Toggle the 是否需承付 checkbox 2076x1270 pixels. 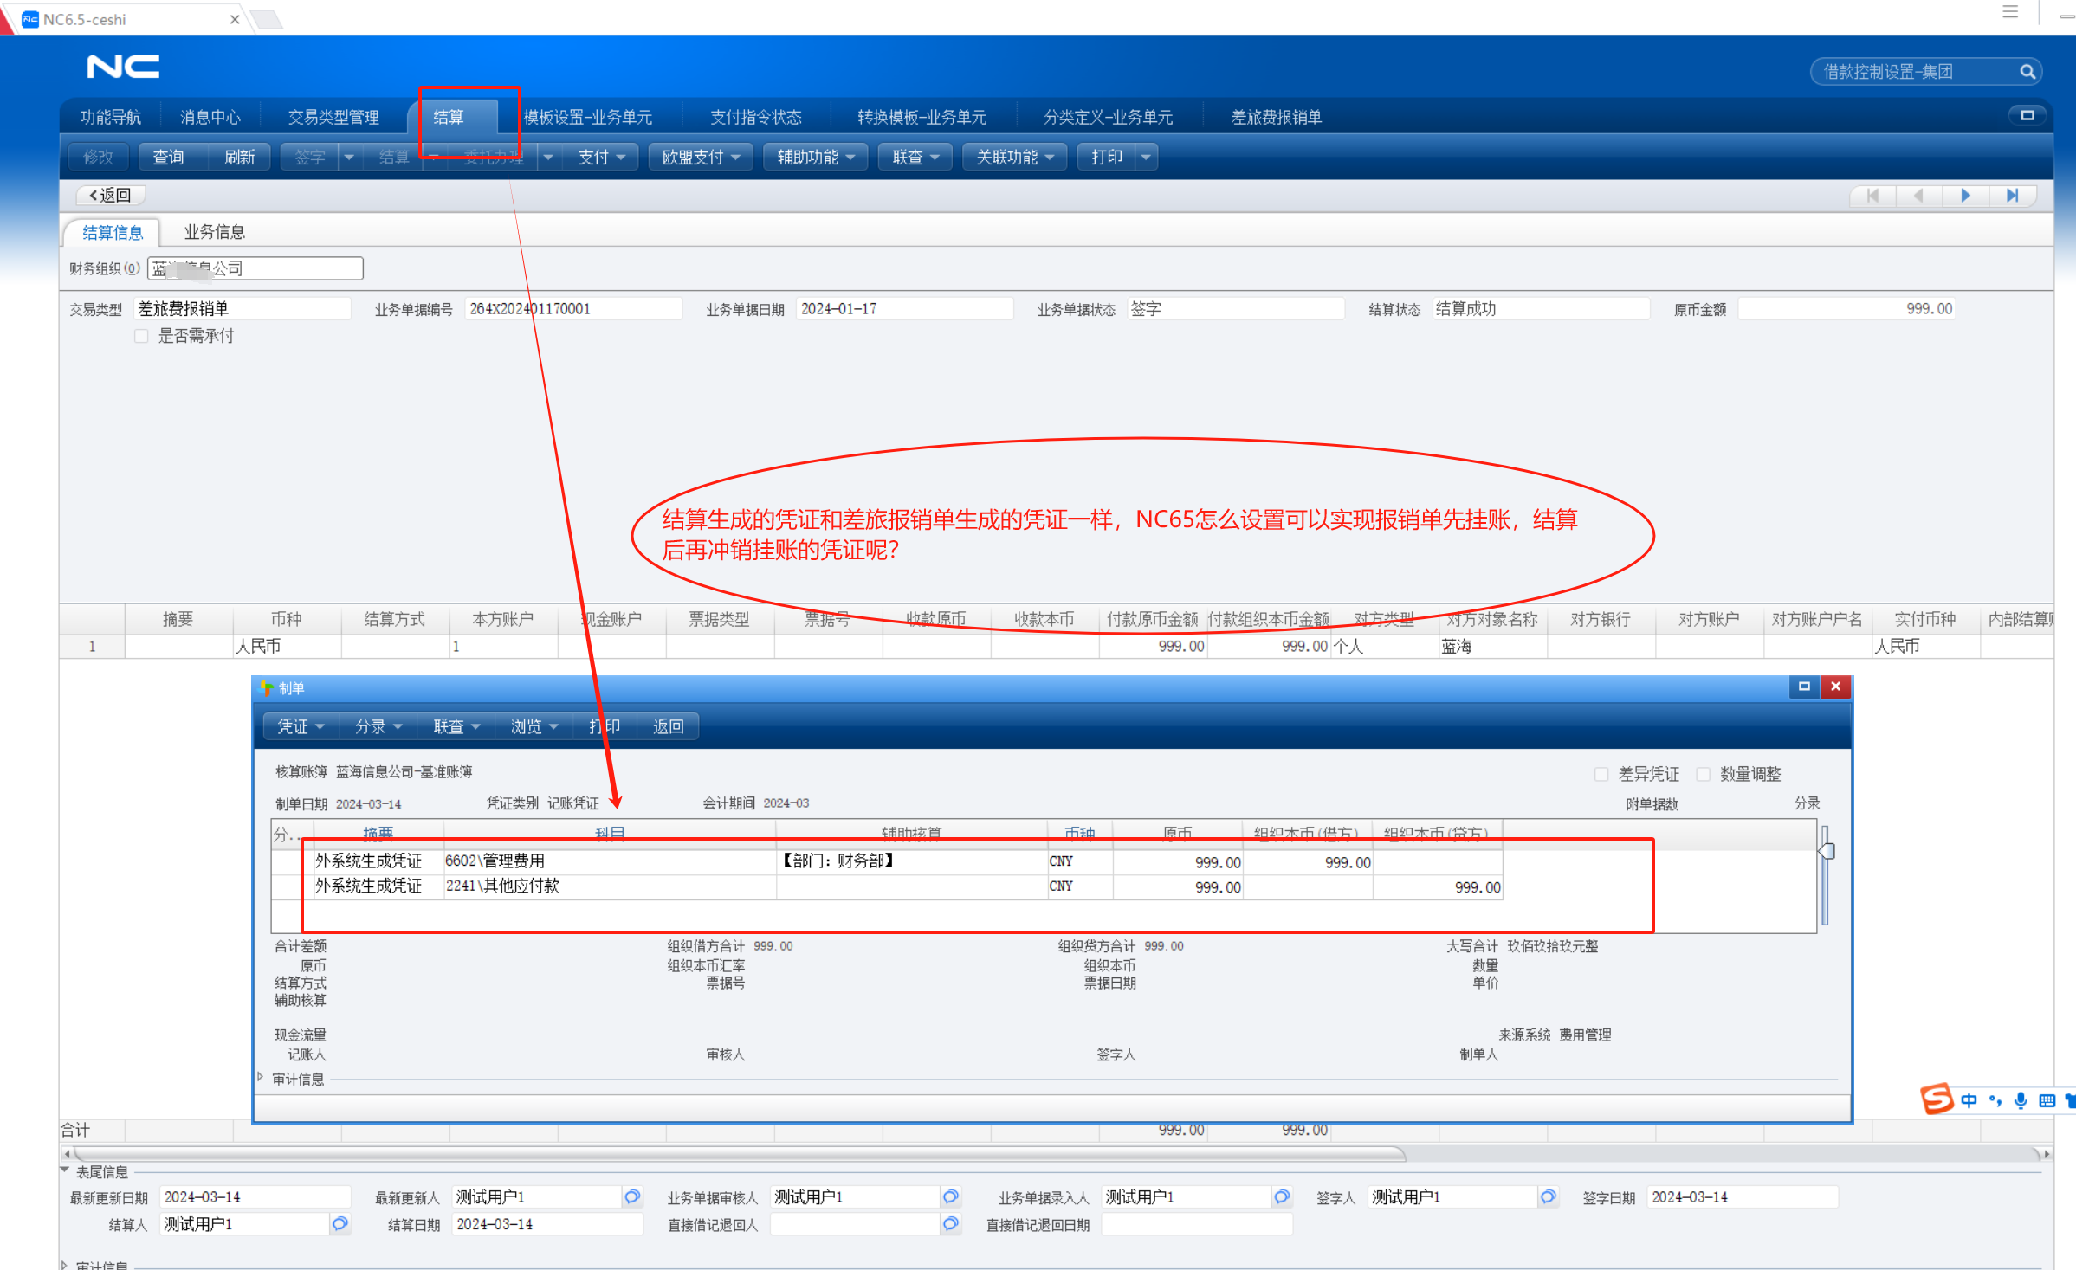[142, 336]
